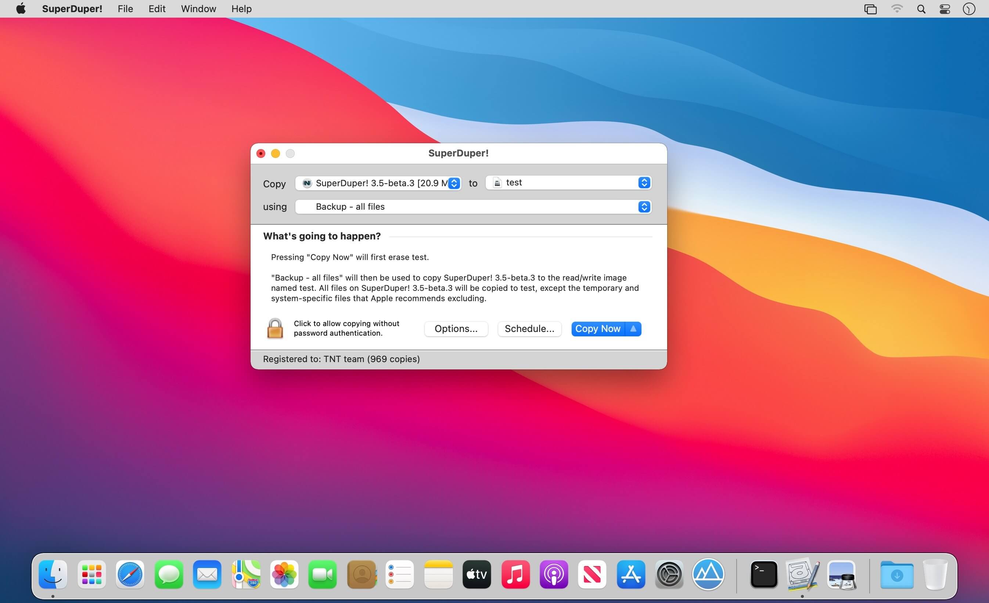
Task: Open the Schedule... dialog
Action: click(529, 329)
